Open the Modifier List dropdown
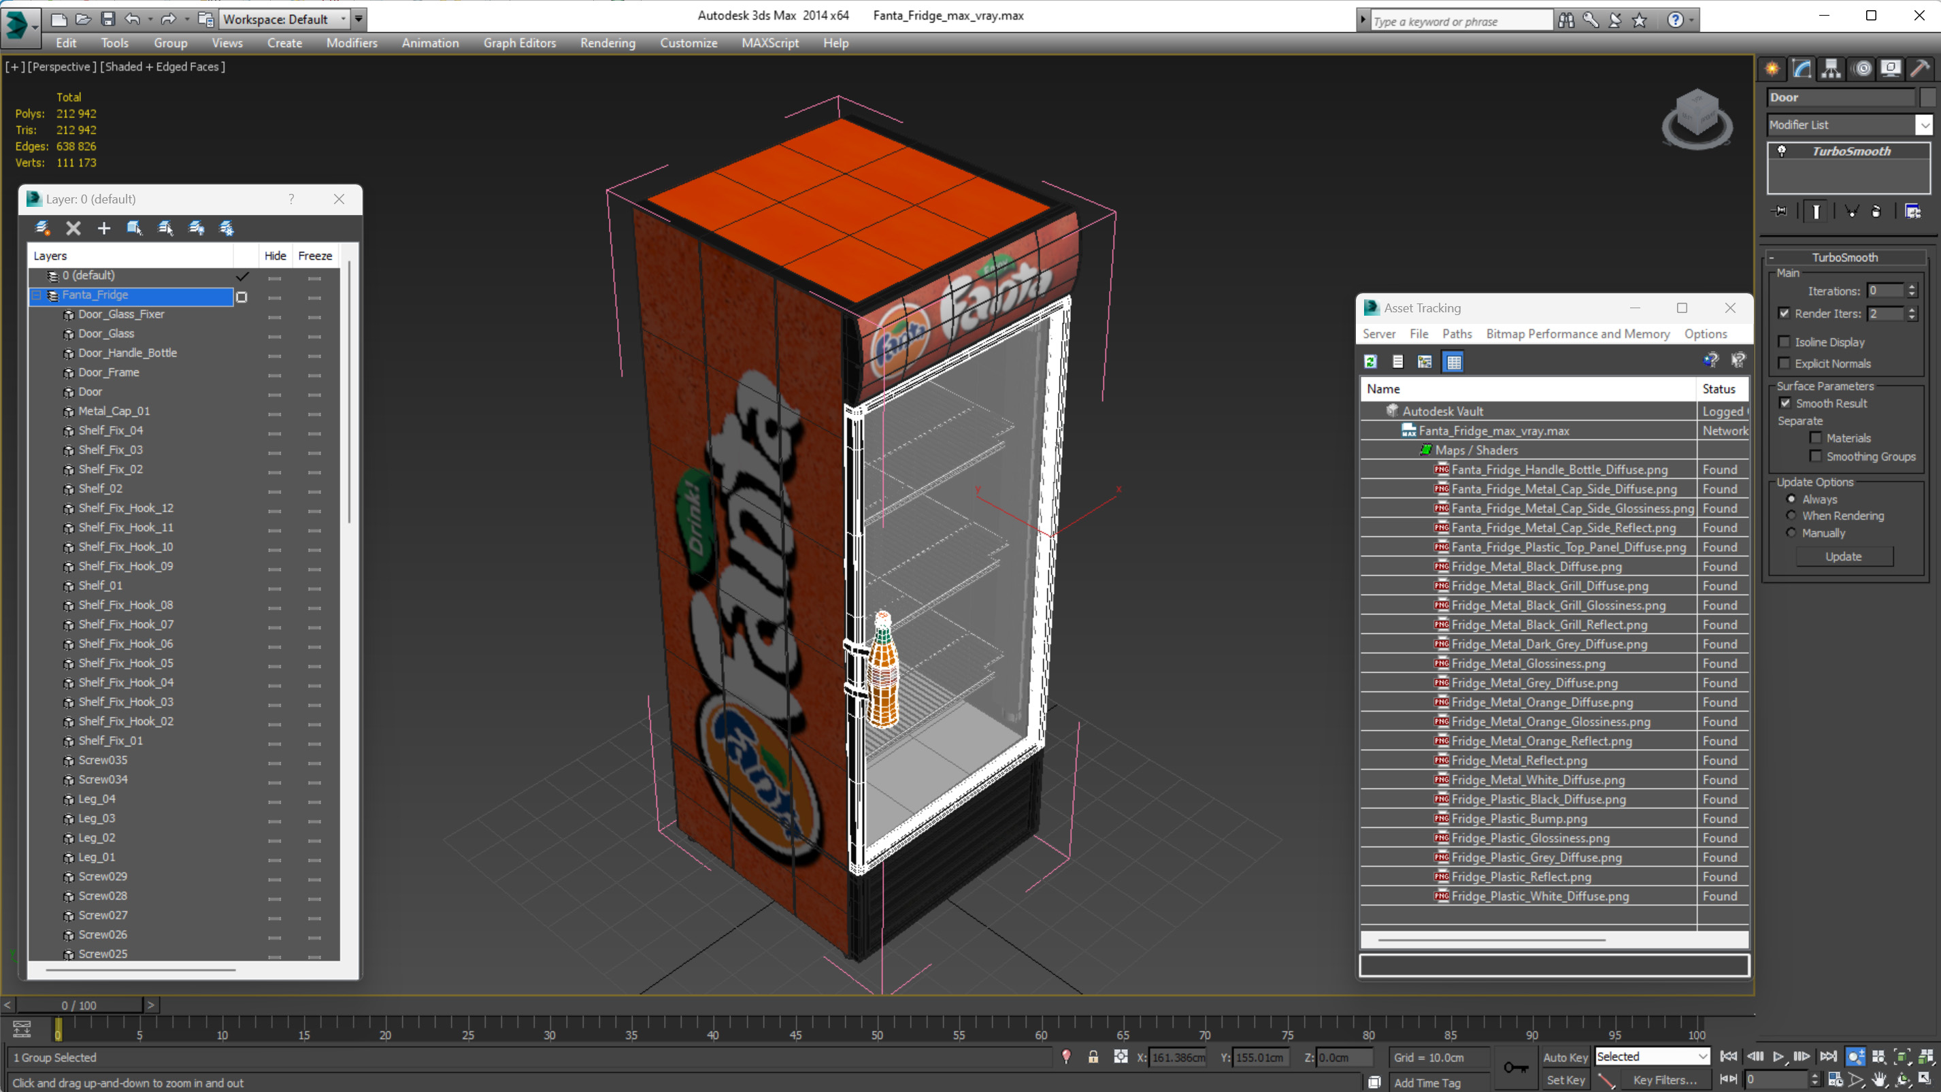 tap(1925, 125)
